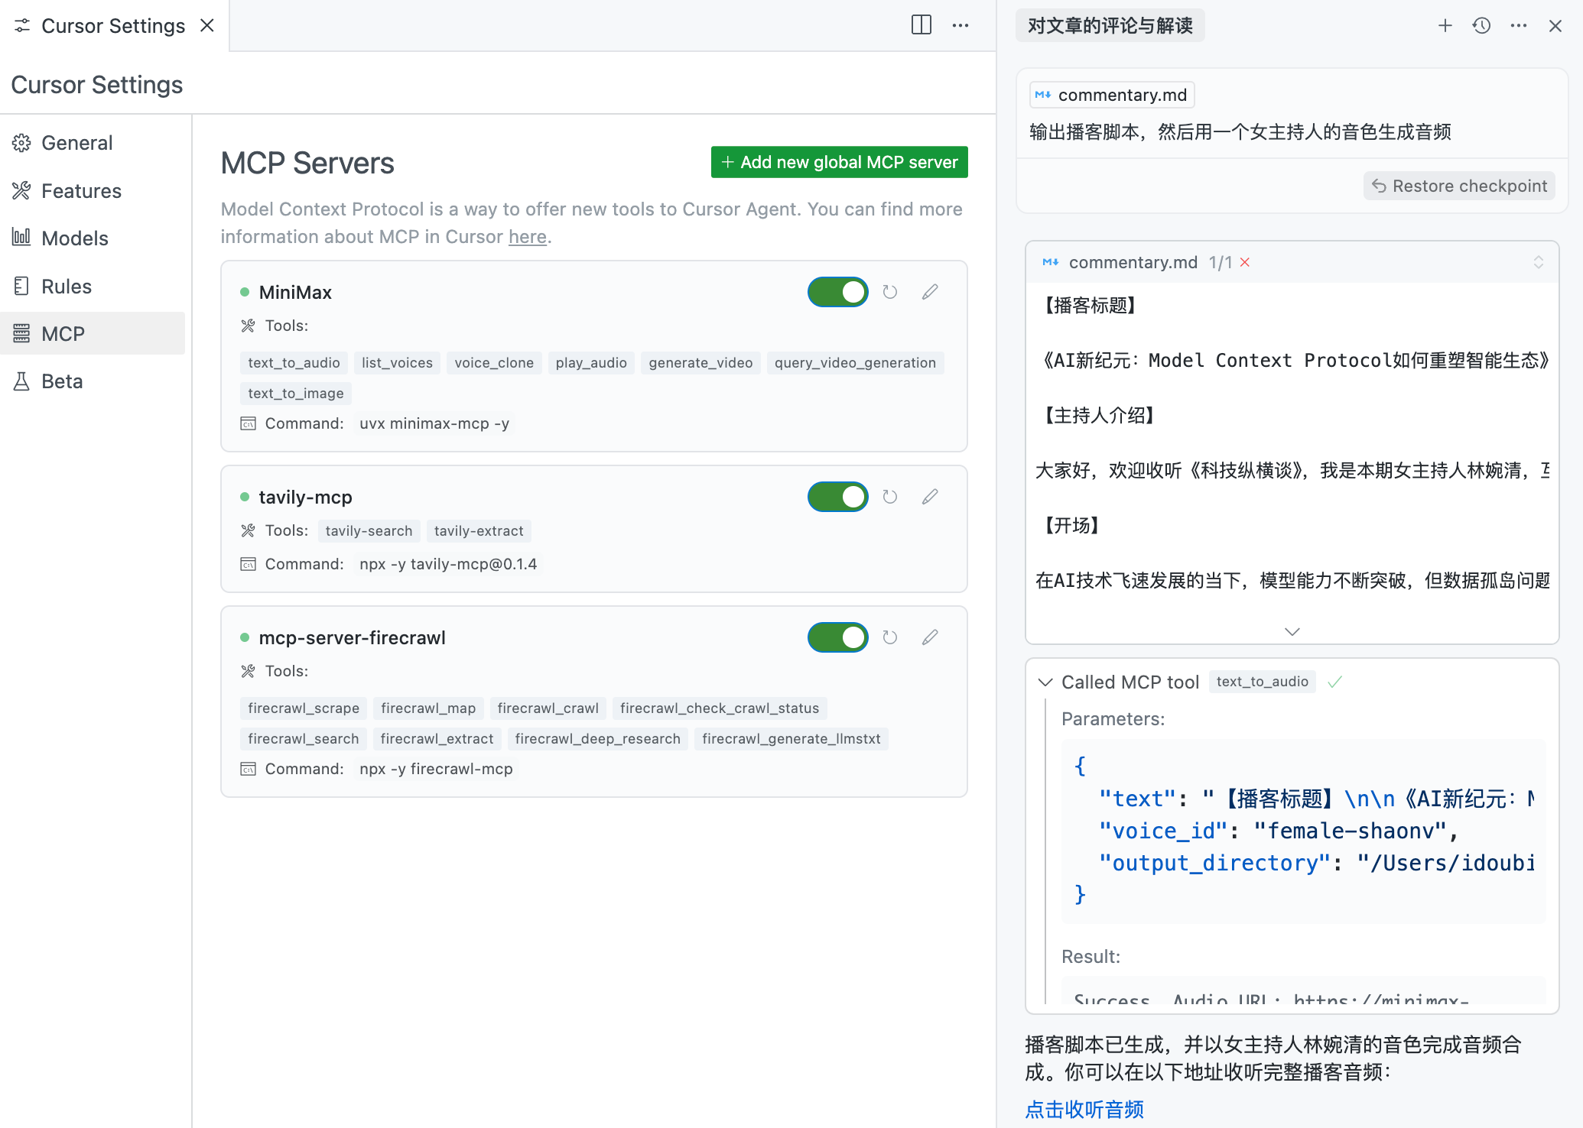Edit the tavily-mcp server configuration
This screenshot has height=1128, width=1583.
pyautogui.click(x=930, y=497)
